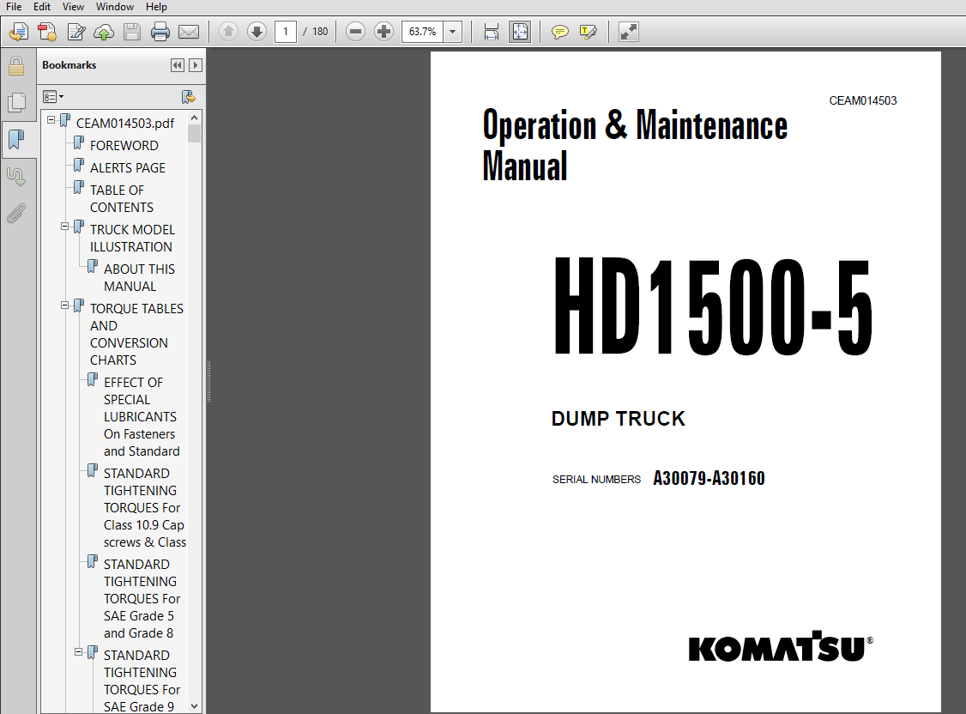Go to previous page arrow

[x=228, y=32]
